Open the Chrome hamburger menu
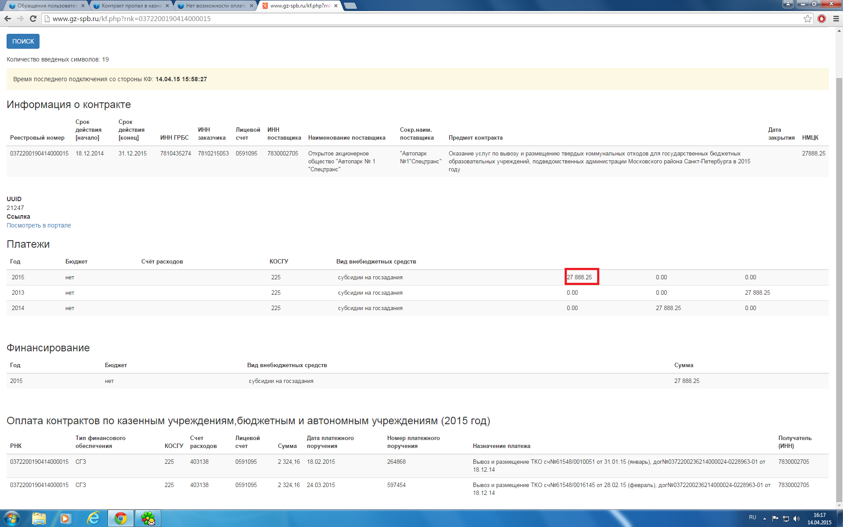The image size is (843, 527). [x=836, y=18]
